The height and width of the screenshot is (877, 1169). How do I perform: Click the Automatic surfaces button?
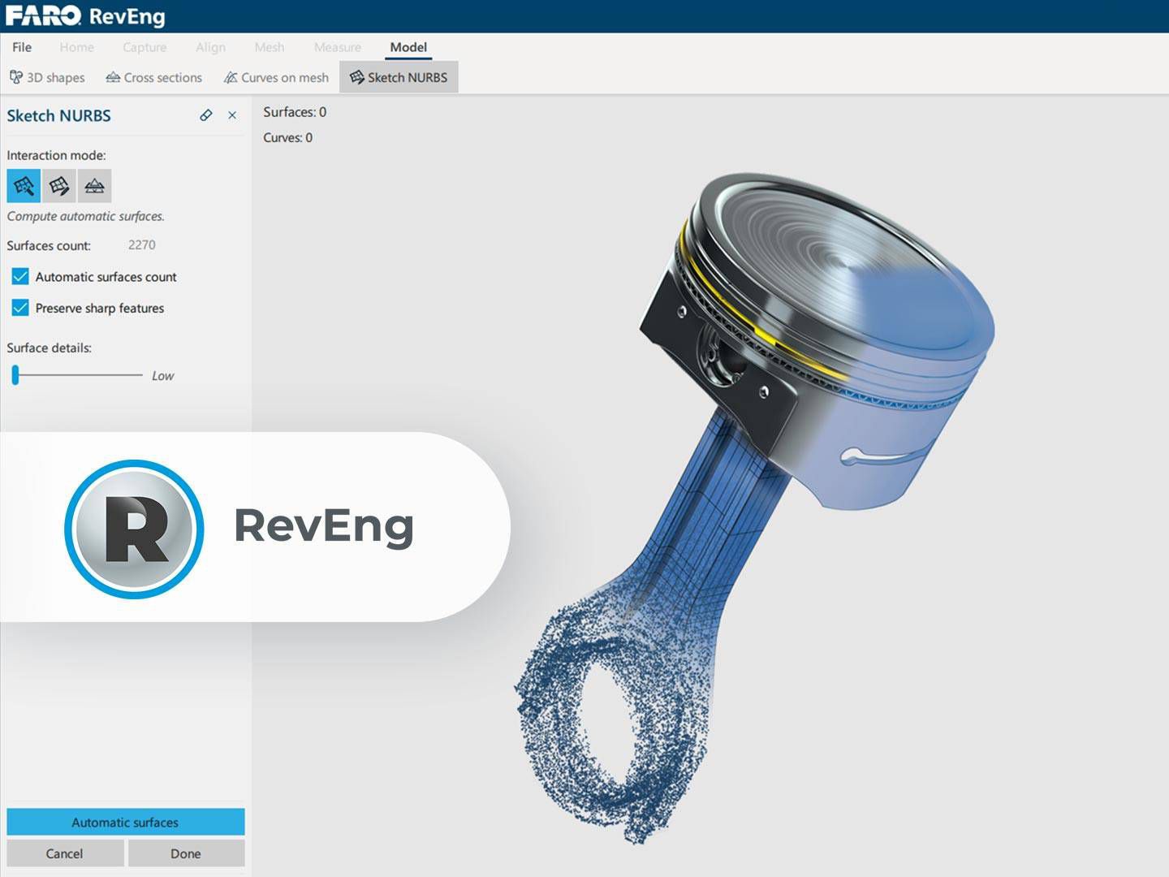point(124,822)
